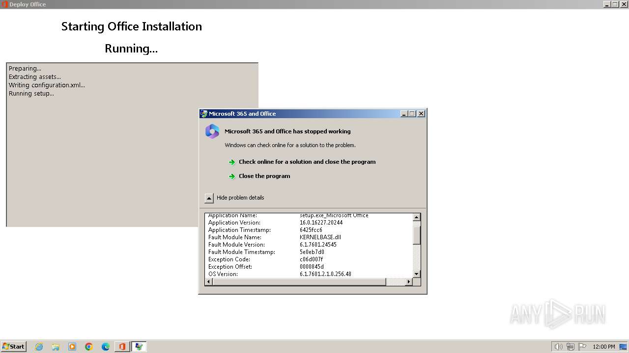Click Hide problem details label
The width and height of the screenshot is (629, 353).
coord(240,198)
